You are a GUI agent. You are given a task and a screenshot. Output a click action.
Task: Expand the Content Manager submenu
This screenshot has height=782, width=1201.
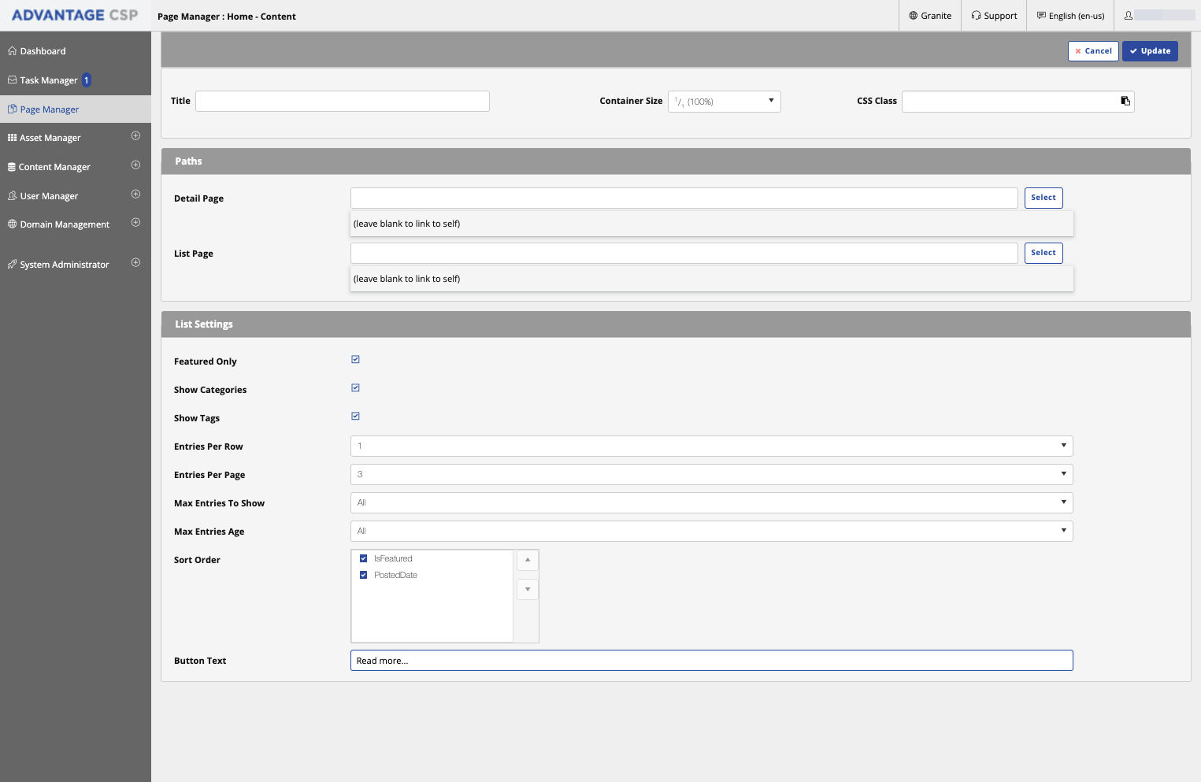[x=135, y=165]
